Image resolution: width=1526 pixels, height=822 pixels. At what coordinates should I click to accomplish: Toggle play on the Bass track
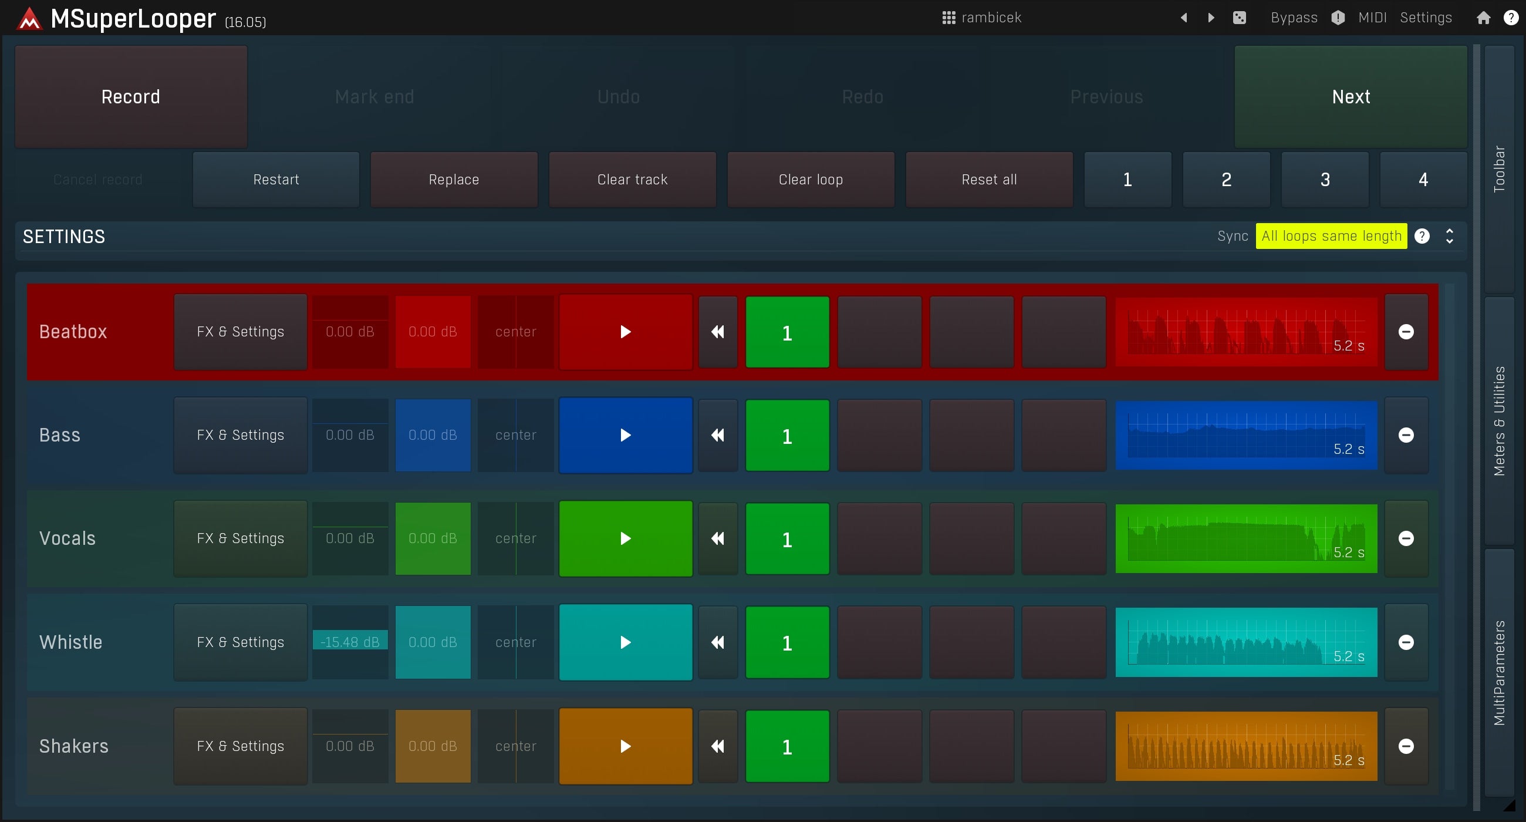pyautogui.click(x=626, y=436)
